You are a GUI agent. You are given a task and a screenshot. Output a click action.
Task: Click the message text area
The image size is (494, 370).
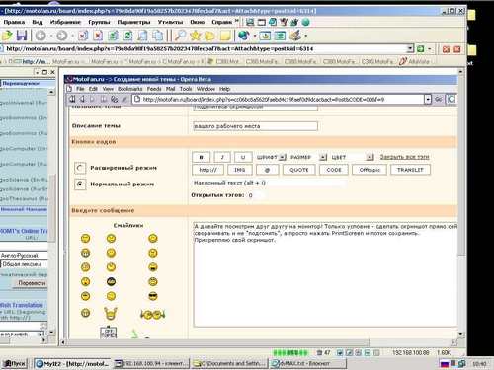tap(325, 274)
